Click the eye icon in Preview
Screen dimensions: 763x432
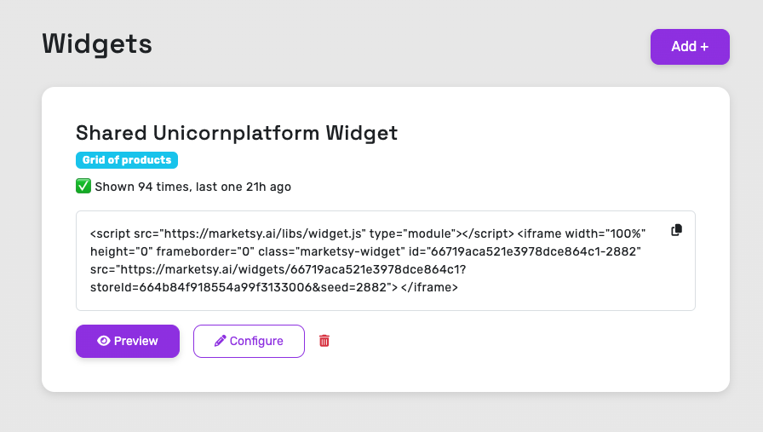(104, 341)
